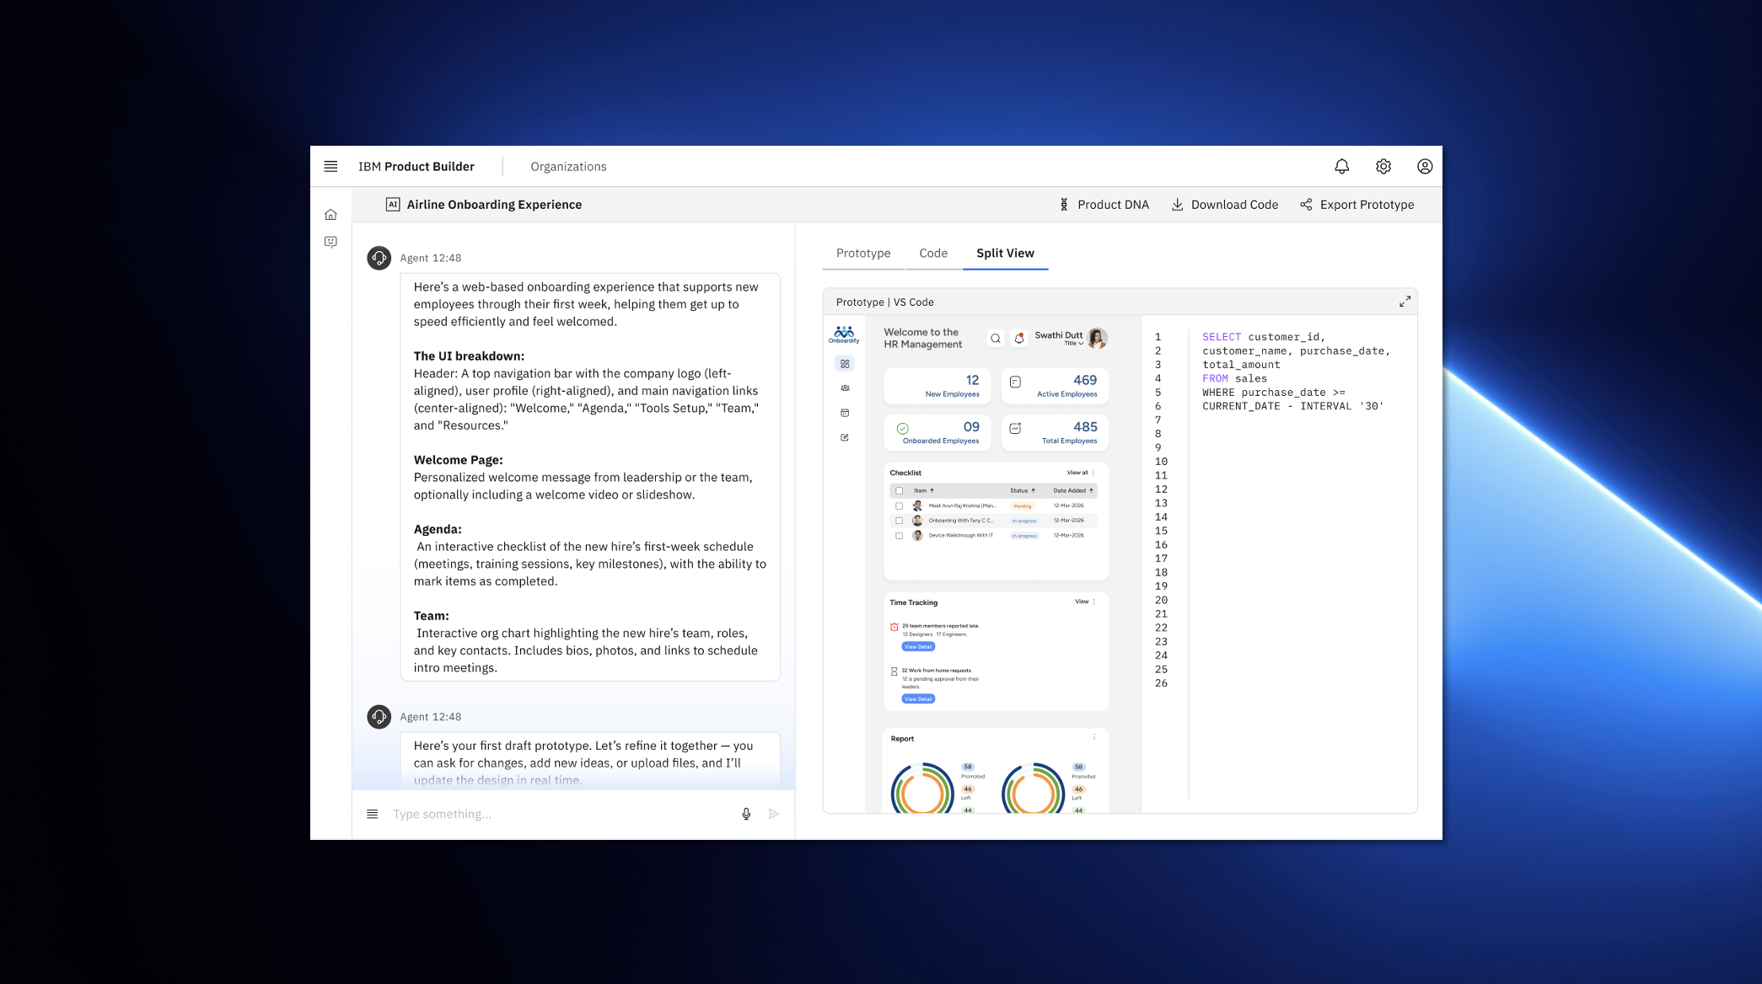1762x984 pixels.
Task: Sort the checklist by Status column
Action: pyautogui.click(x=1034, y=490)
